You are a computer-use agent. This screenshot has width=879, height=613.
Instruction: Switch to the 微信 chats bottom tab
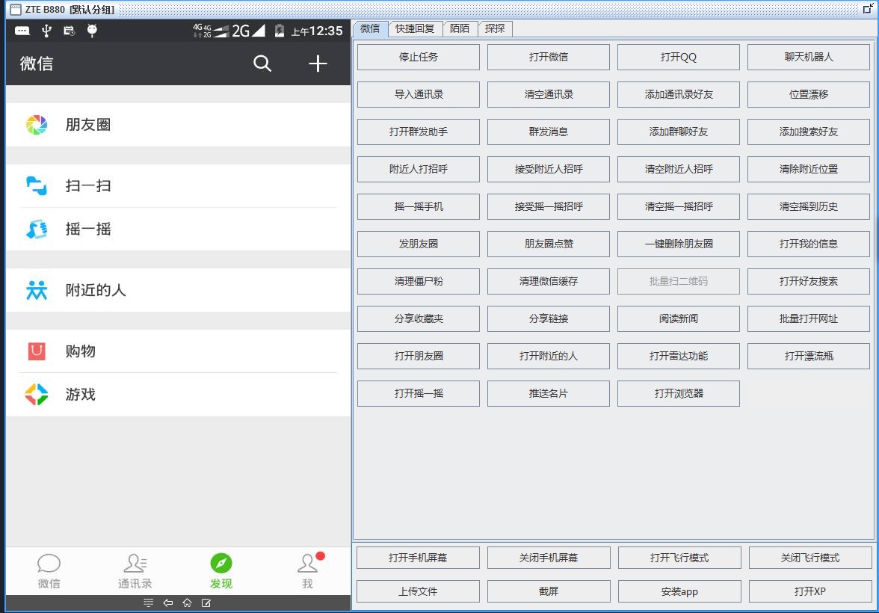tap(49, 571)
